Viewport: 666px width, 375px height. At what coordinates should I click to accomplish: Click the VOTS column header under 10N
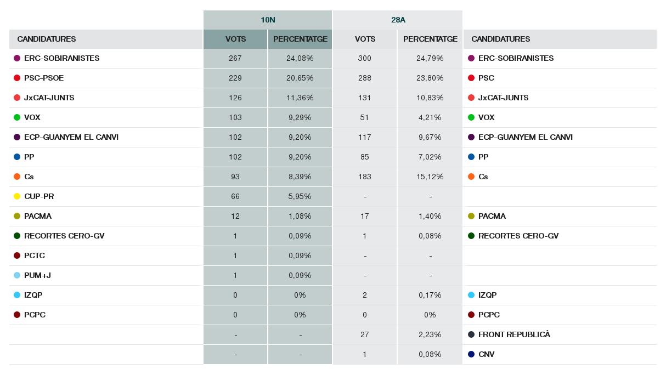[235, 39]
